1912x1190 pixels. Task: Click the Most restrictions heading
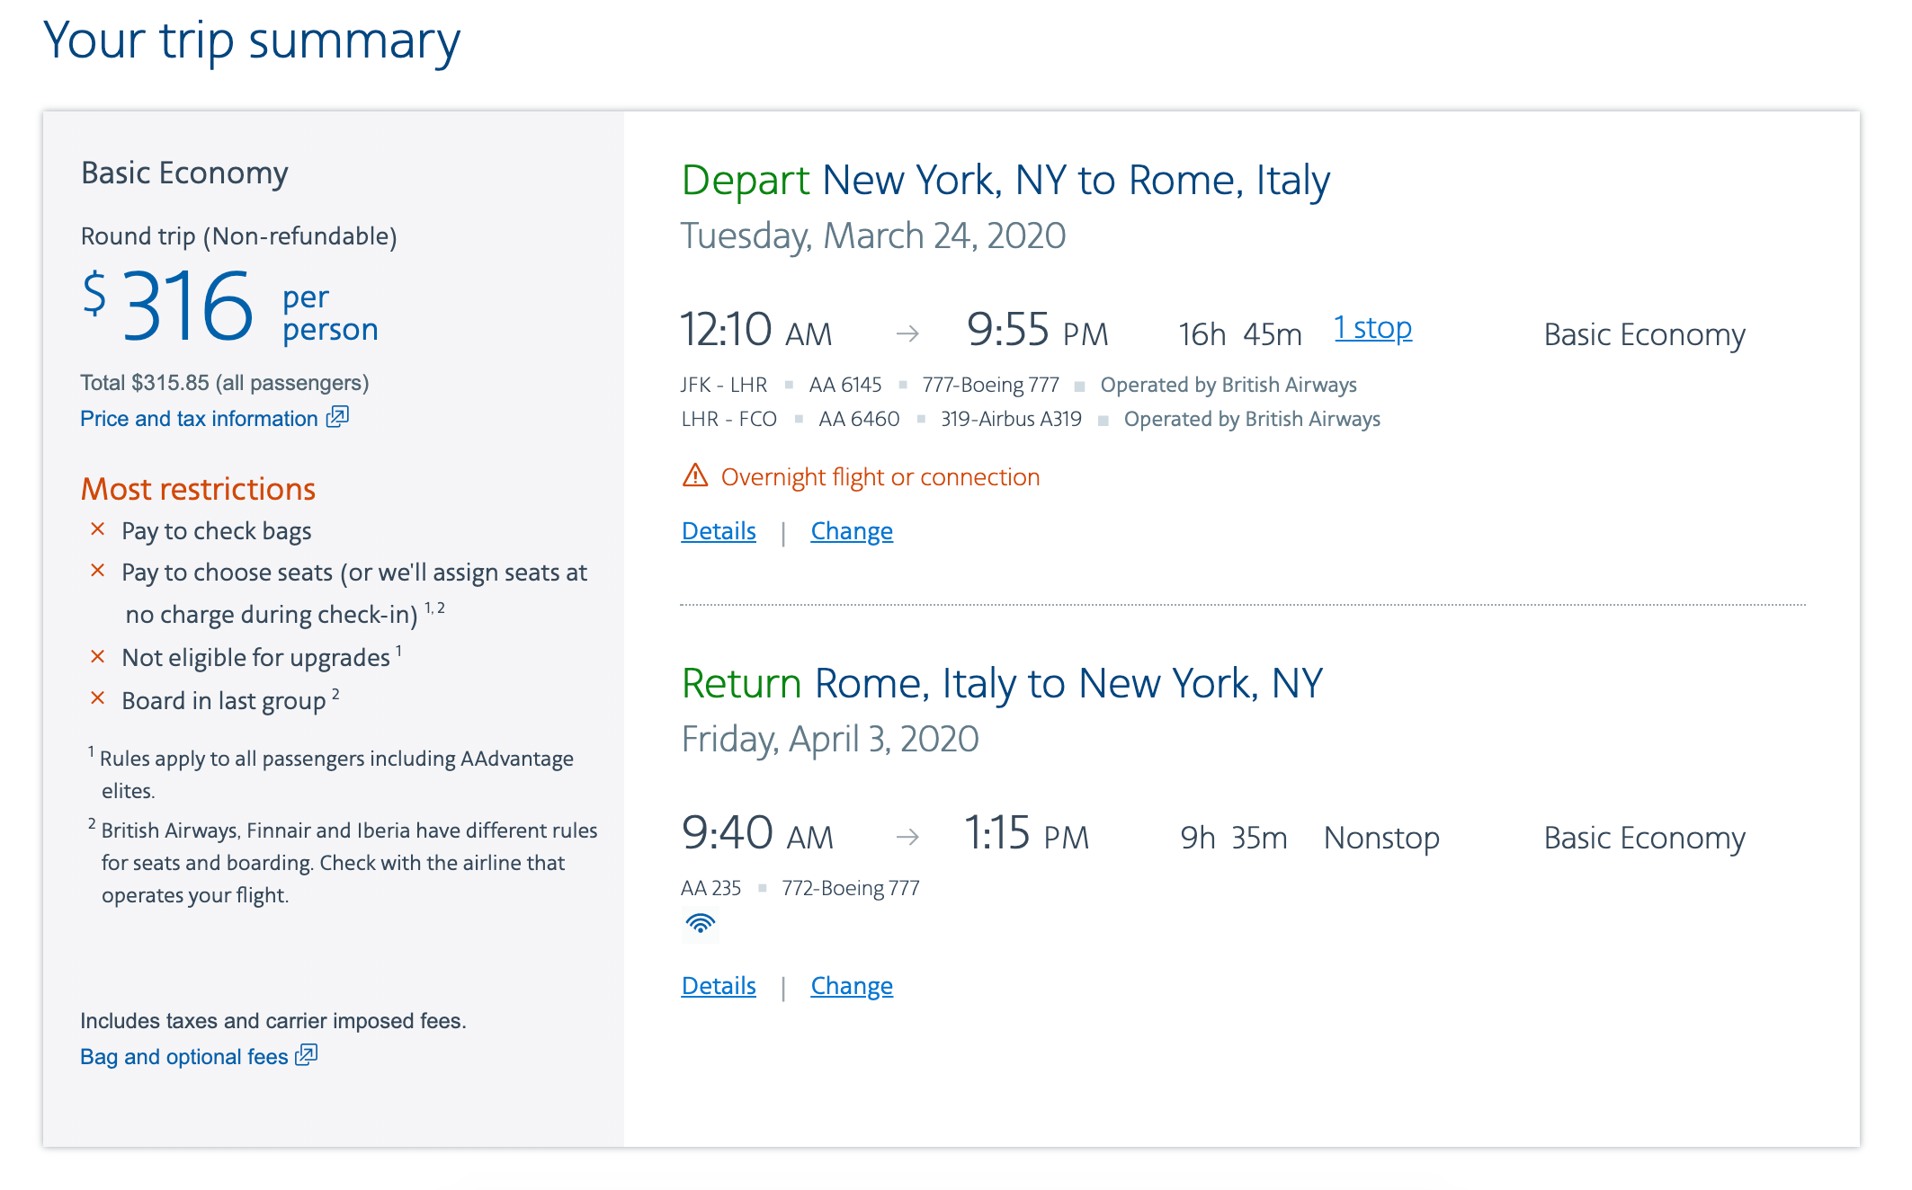198,489
